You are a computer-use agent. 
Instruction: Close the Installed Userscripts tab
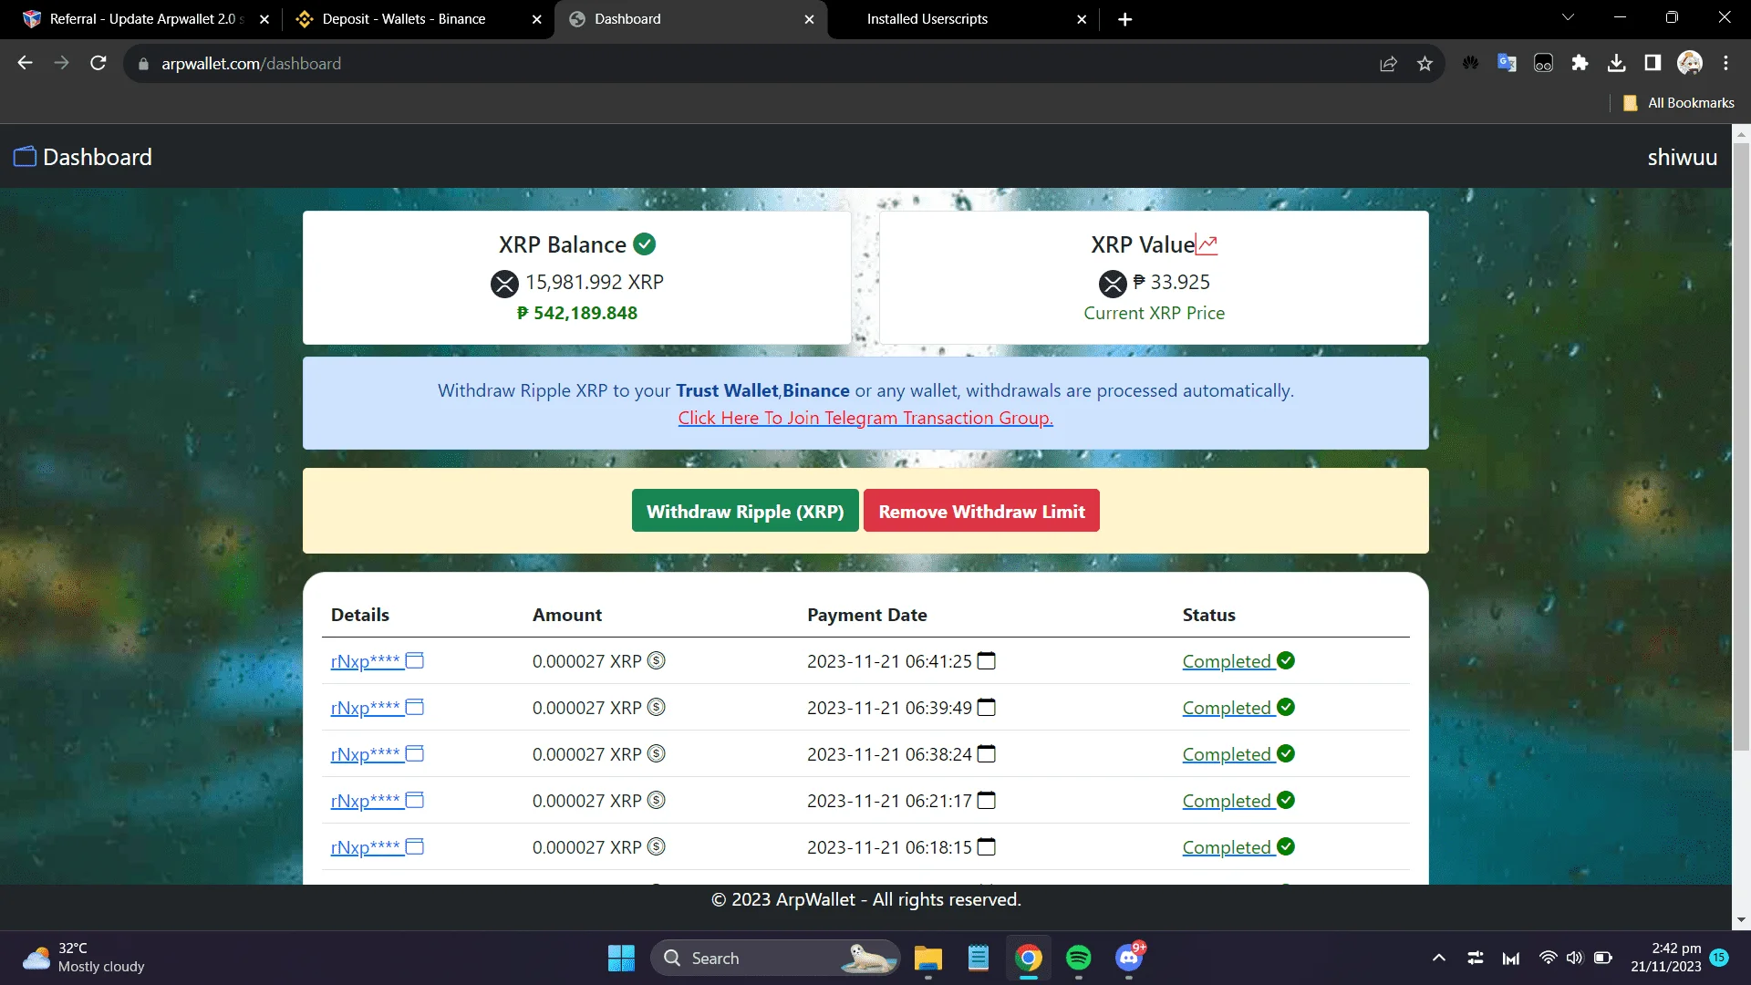click(x=1082, y=19)
